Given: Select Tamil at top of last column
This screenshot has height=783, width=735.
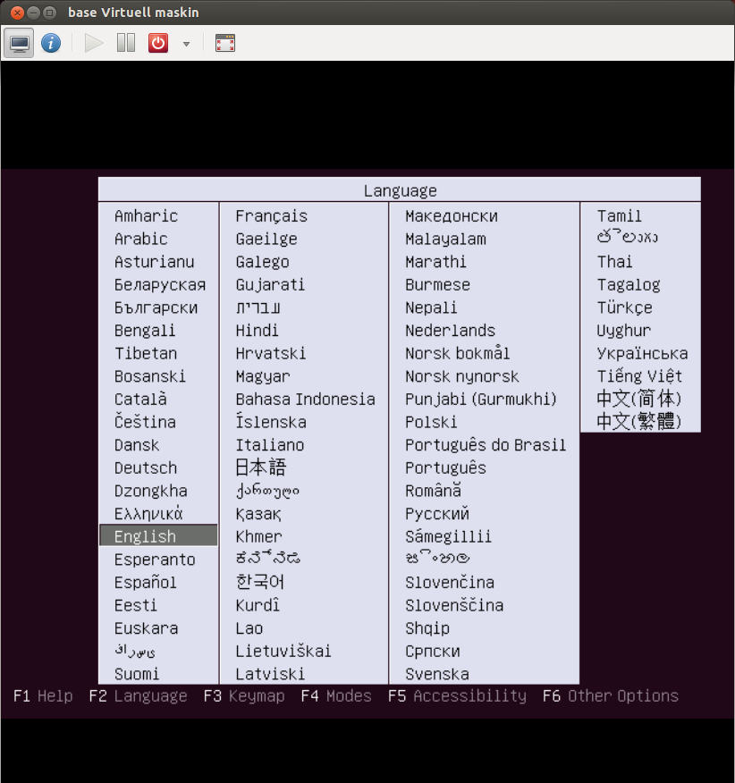Looking at the screenshot, I should [619, 216].
